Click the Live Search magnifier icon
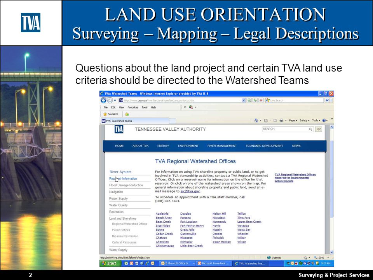Image resolution: width=373 pixels, height=280 pixels. point(327,100)
